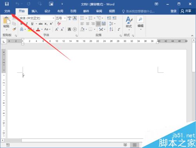Switch to the 插入 Insert tab

pyautogui.click(x=34, y=11)
